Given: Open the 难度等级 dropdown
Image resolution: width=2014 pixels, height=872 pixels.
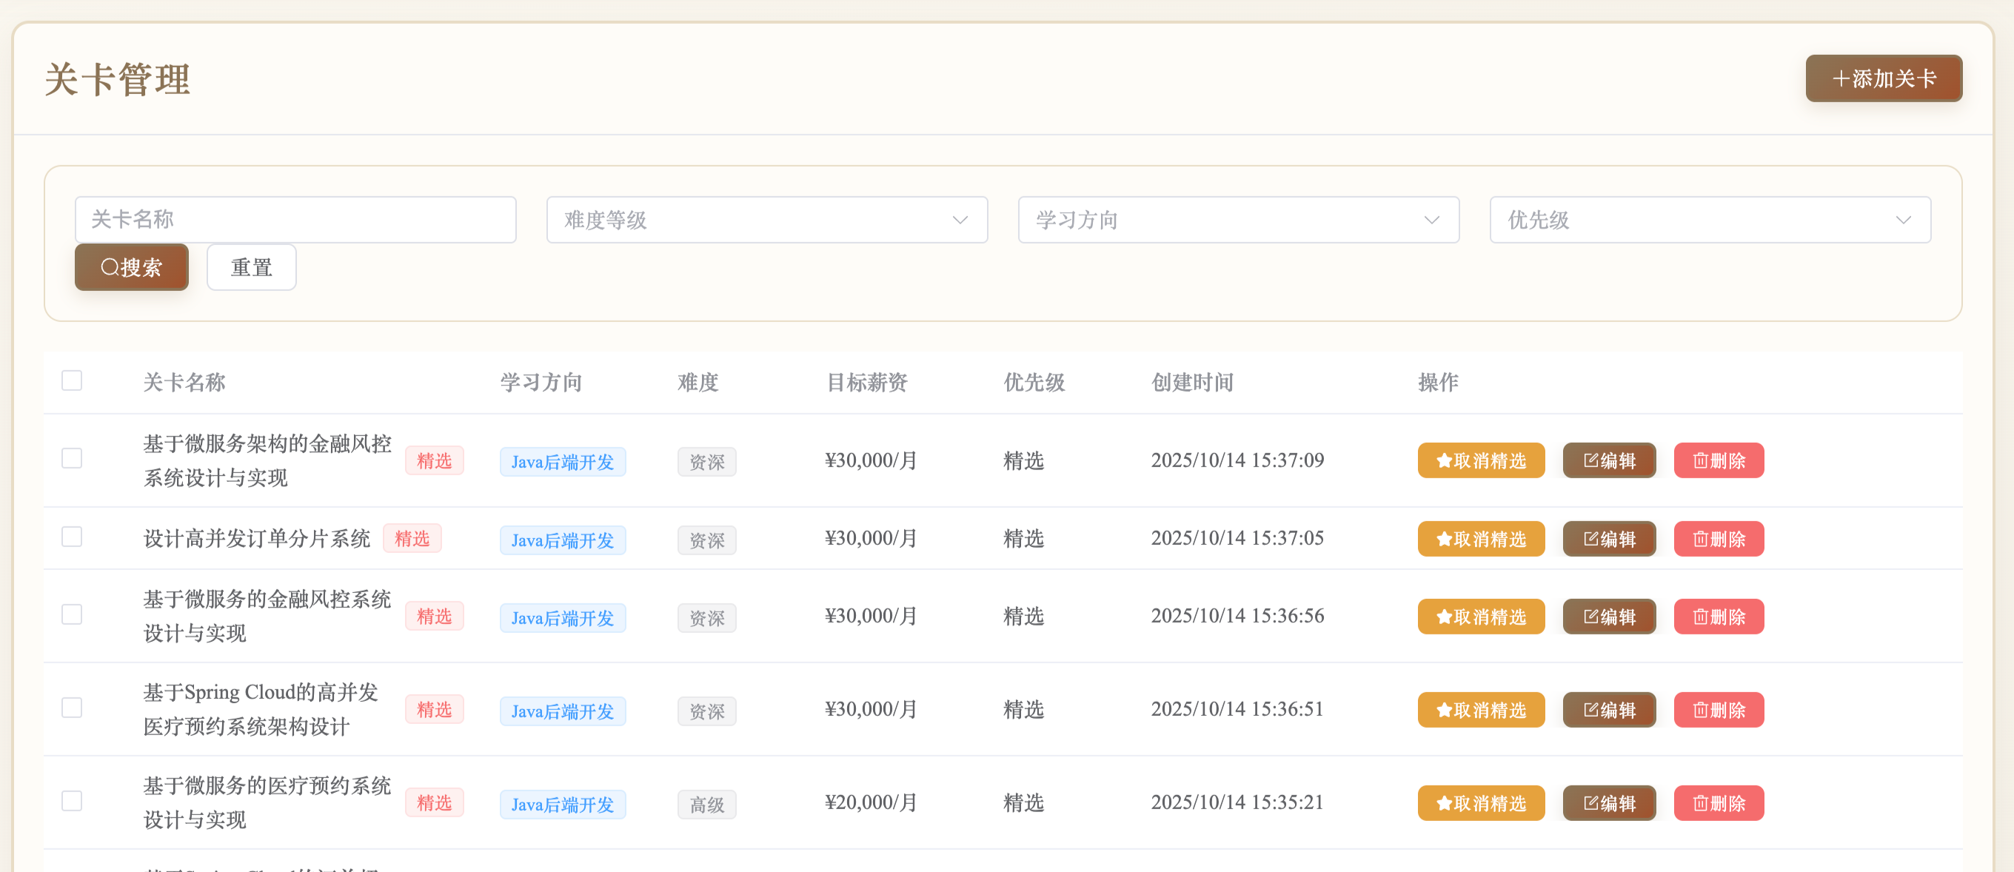Looking at the screenshot, I should pyautogui.click(x=766, y=220).
